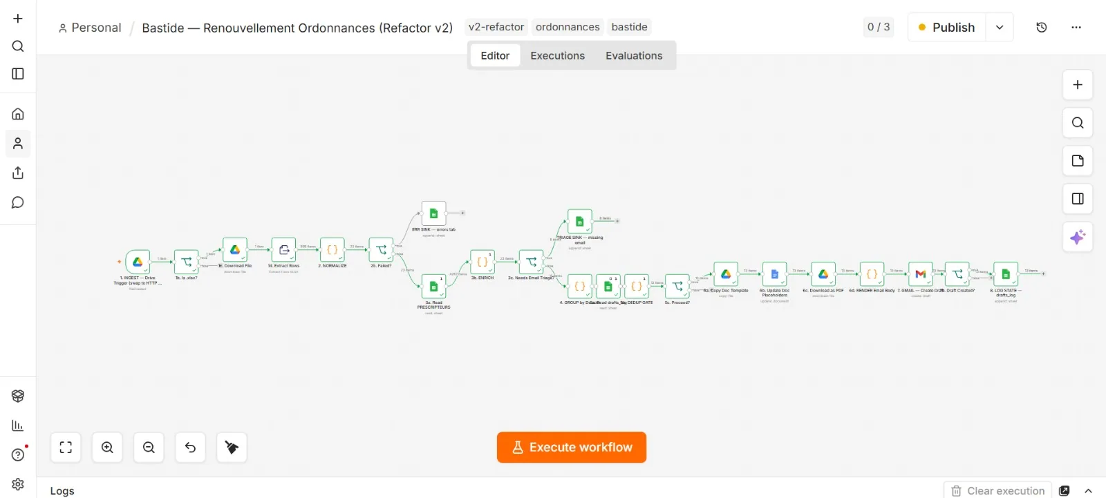Edit the workflow name Bastide Renouvellement Ordonnances

(x=297, y=28)
